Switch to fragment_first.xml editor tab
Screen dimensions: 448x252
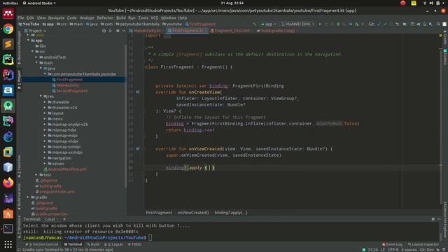coord(230,31)
